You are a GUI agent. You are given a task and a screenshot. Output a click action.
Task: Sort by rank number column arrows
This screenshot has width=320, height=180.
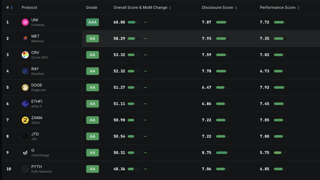click(12, 8)
